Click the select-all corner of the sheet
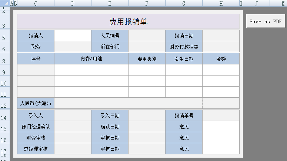The height and width of the screenshot is (161, 287). [x=5, y=3]
